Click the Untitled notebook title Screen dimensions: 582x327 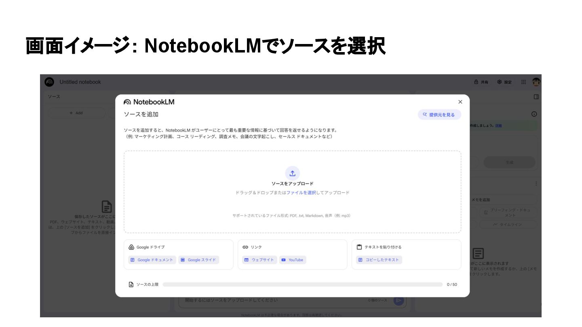pos(80,82)
